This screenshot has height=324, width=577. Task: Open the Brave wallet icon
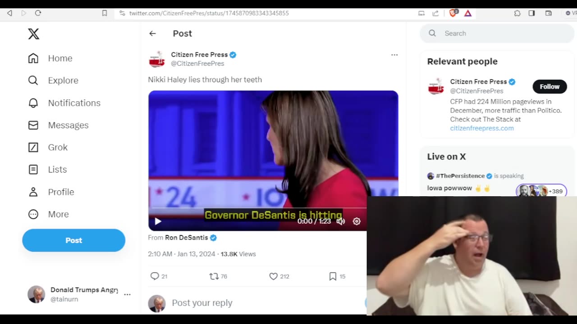tap(549, 13)
